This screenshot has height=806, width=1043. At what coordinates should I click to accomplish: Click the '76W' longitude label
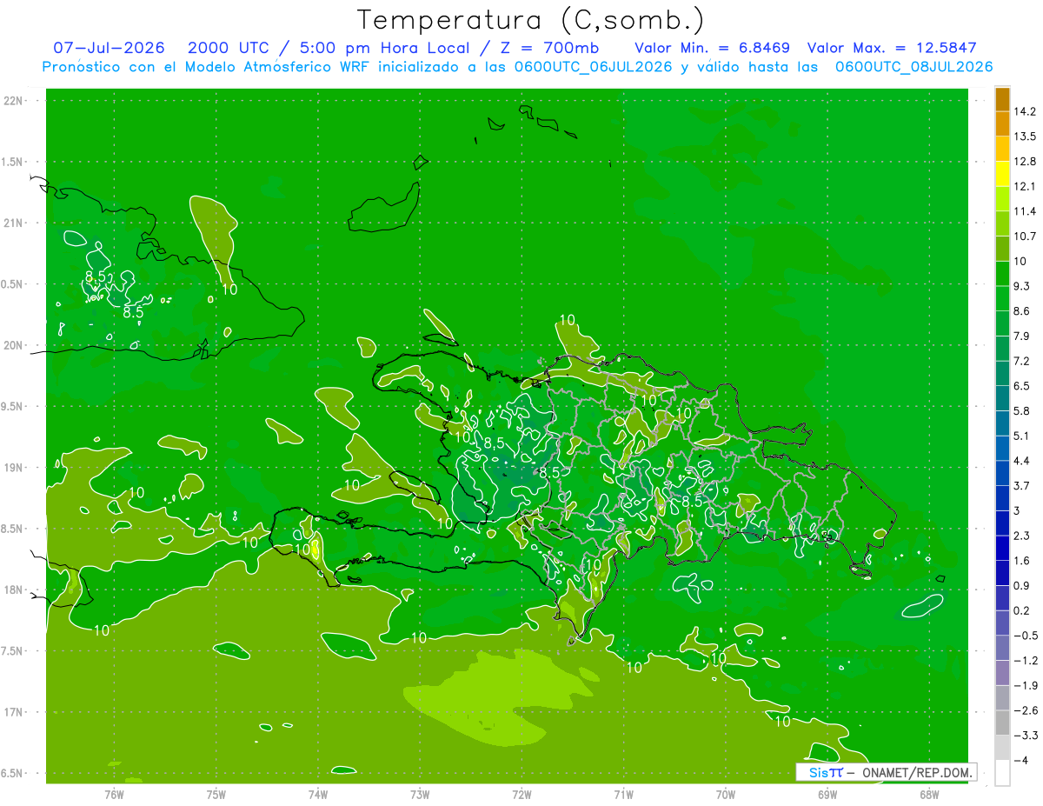114,795
